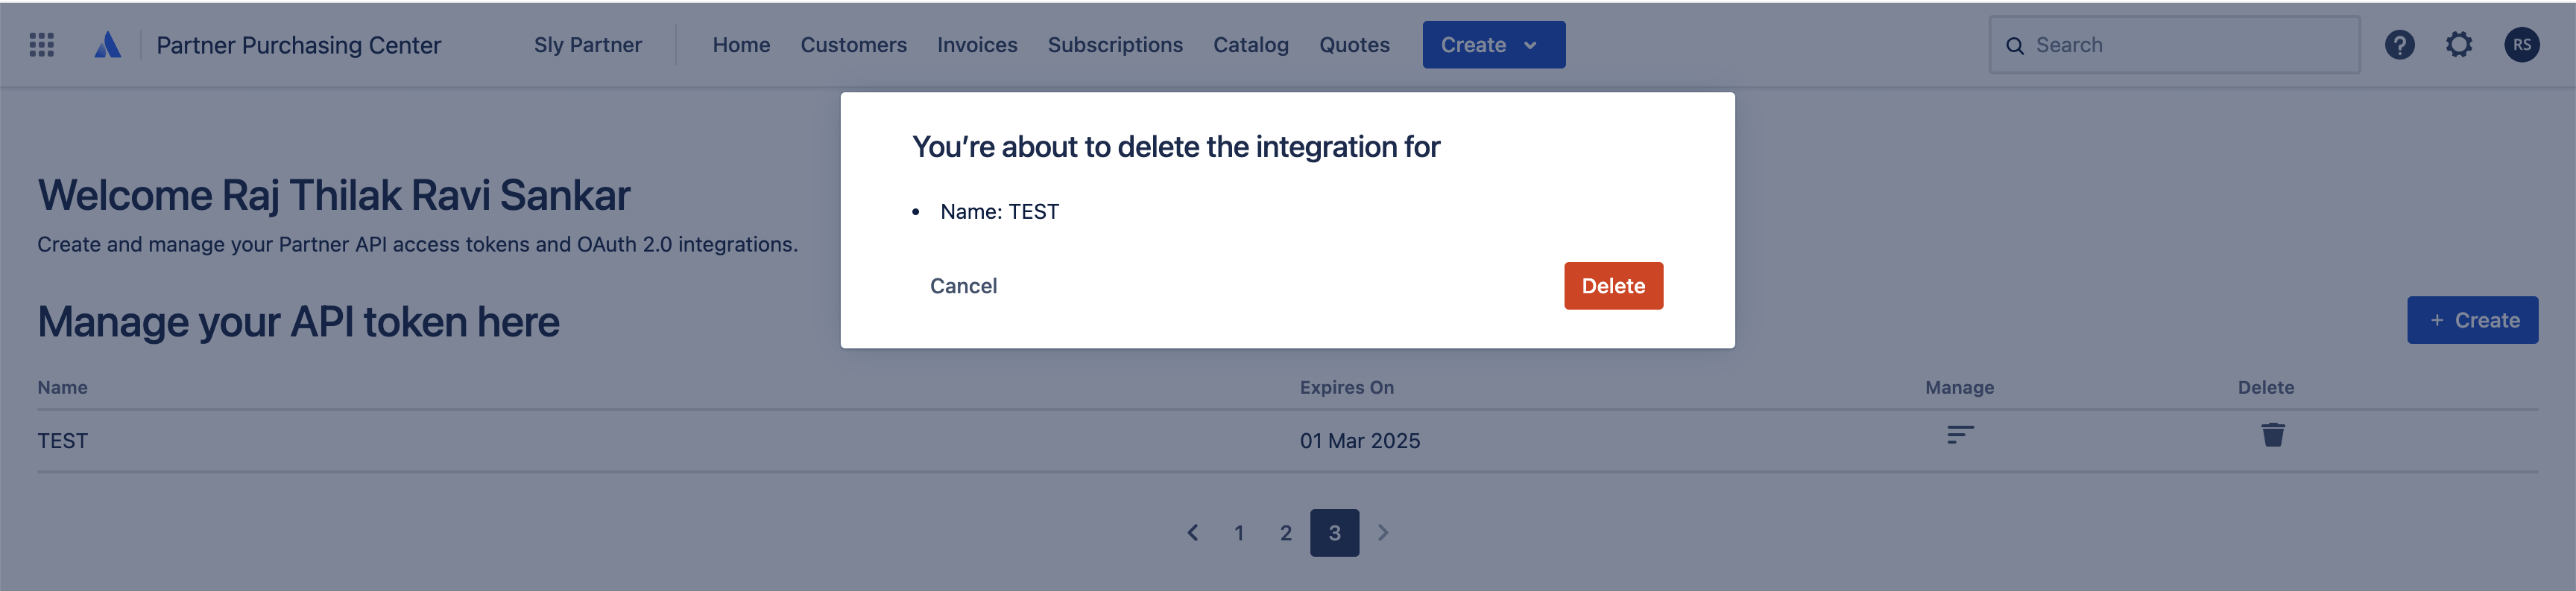Go to previous page arrow
Image resolution: width=2576 pixels, height=591 pixels.
click(x=1192, y=532)
